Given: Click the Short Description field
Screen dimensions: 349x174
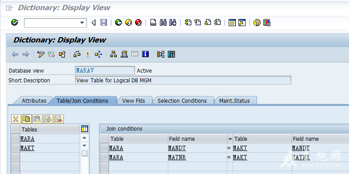Looking at the screenshot, I should (183, 80).
